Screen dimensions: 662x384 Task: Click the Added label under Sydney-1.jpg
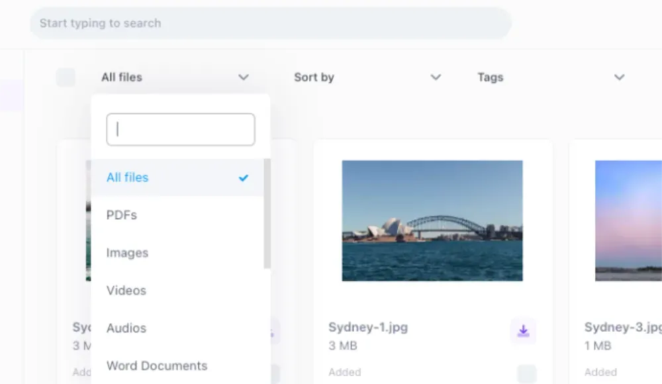point(345,372)
